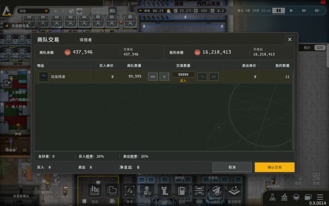Click the select-all (全选) grid icon
Viewport: 329px width, 206px height.
tap(316, 176)
